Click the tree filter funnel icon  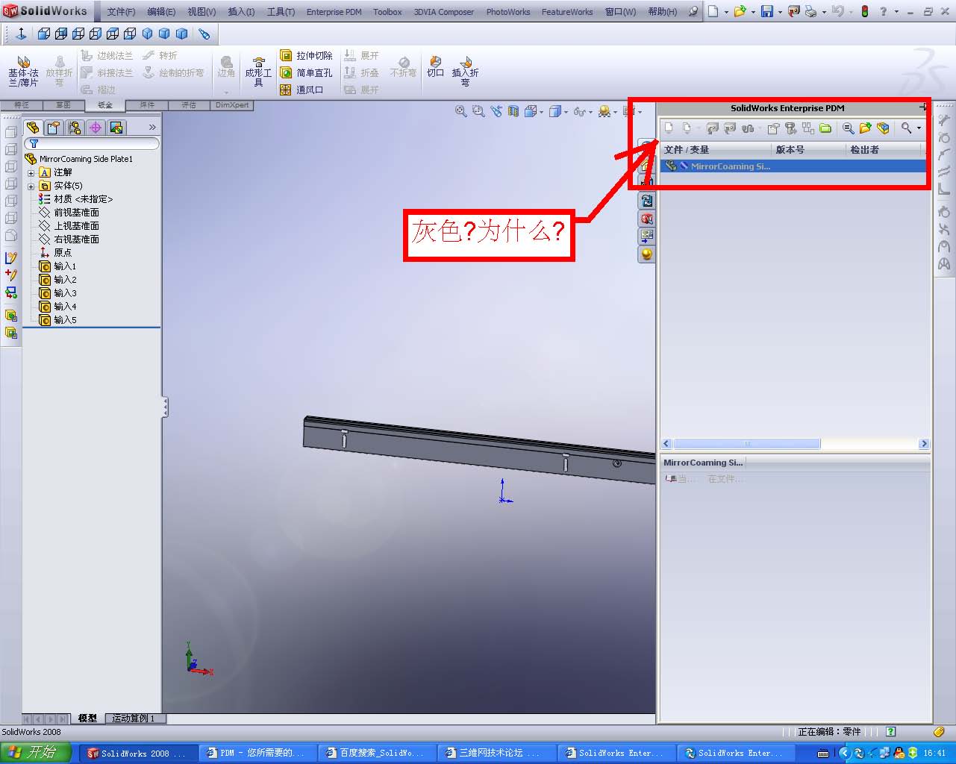pyautogui.click(x=34, y=143)
